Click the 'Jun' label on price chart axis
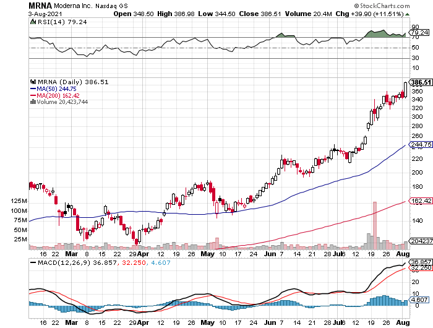Image resolution: width=433 pixels, height=328 pixels. 270,254
